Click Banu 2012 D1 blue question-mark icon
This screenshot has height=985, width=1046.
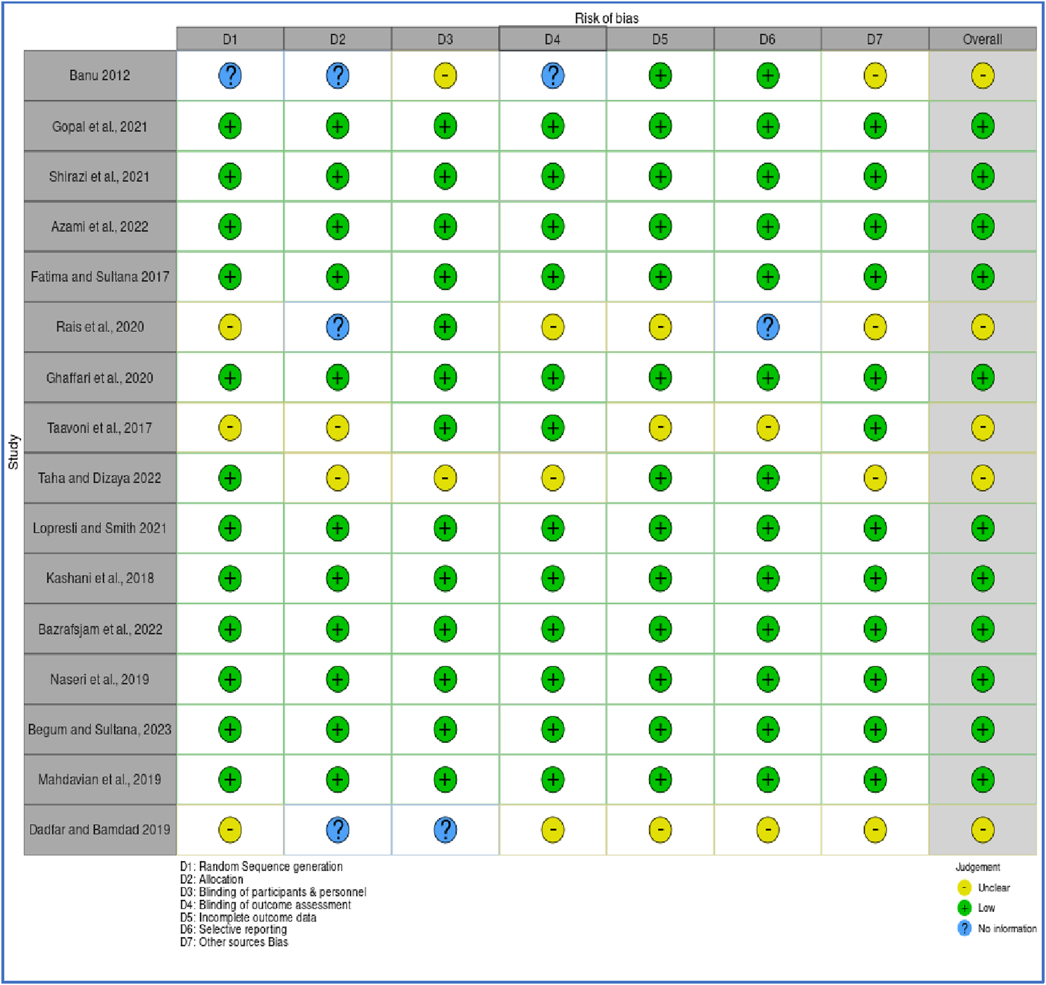coord(230,76)
